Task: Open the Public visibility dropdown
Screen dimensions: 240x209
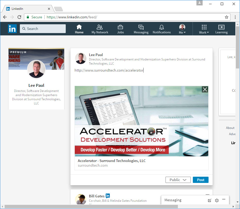Action: click(x=178, y=180)
